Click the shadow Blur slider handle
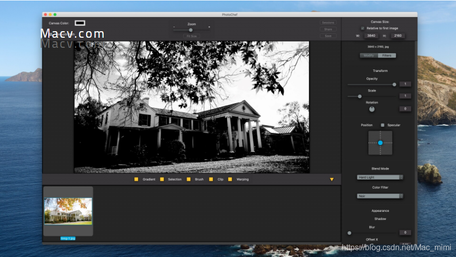The width and height of the screenshot is (456, 257). coord(349,233)
